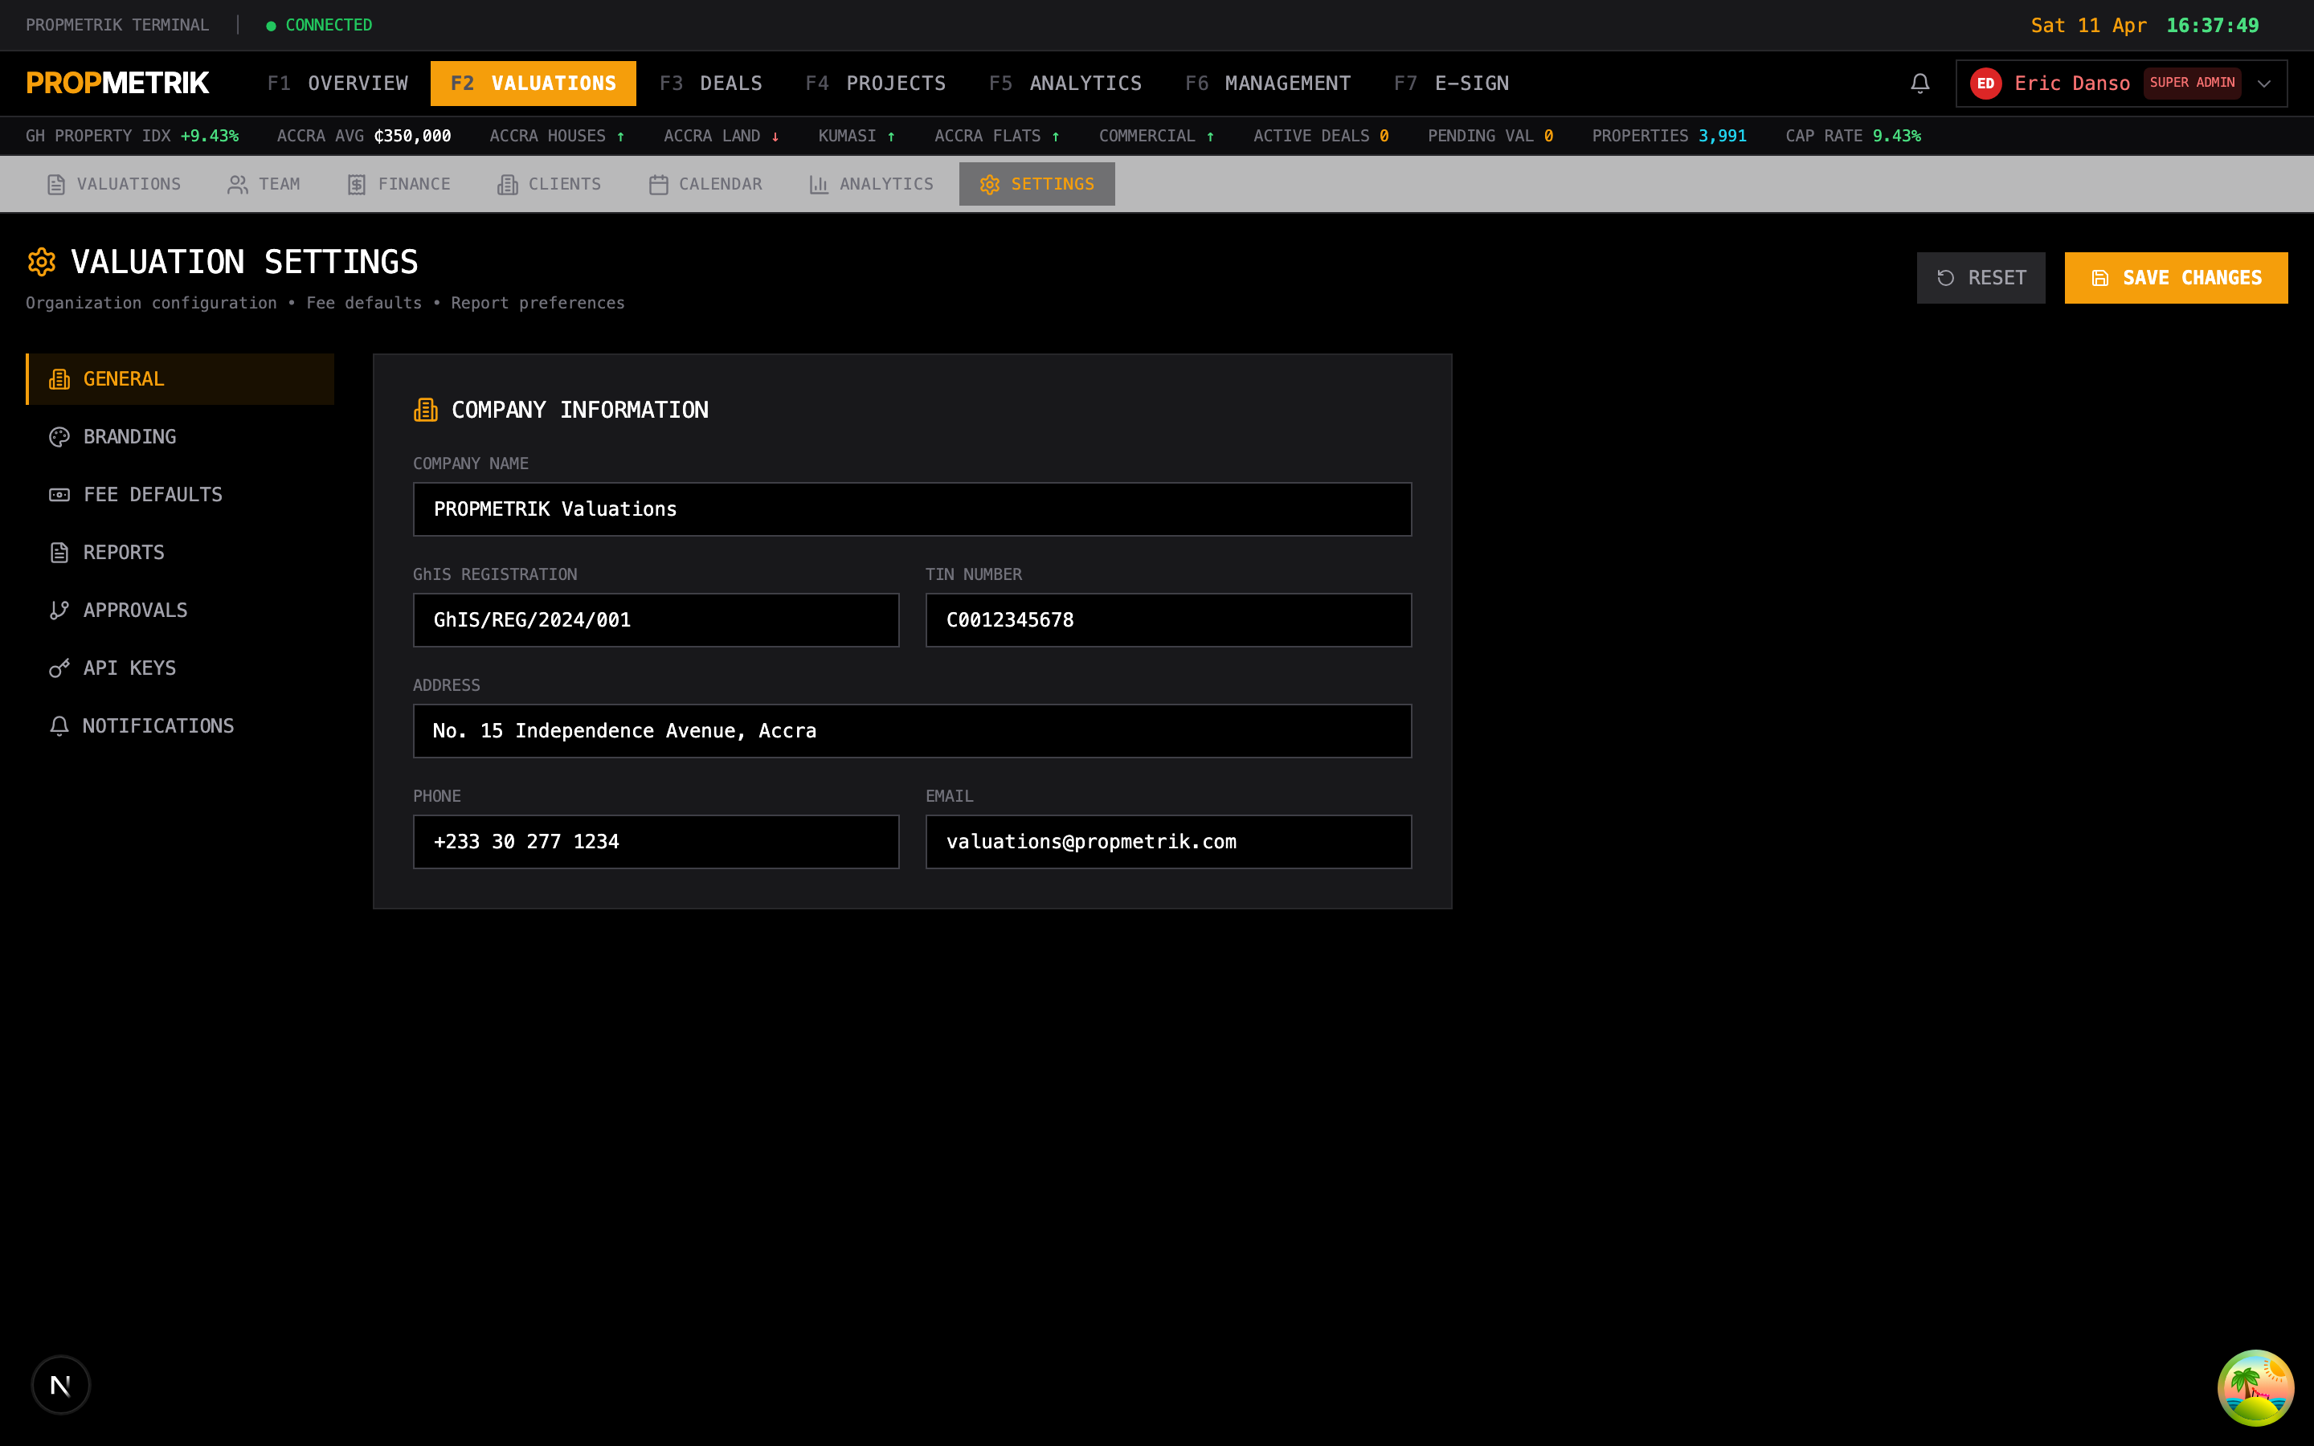The image size is (2314, 1446).
Task: Open the F4 Projects tab
Action: pyautogui.click(x=875, y=84)
